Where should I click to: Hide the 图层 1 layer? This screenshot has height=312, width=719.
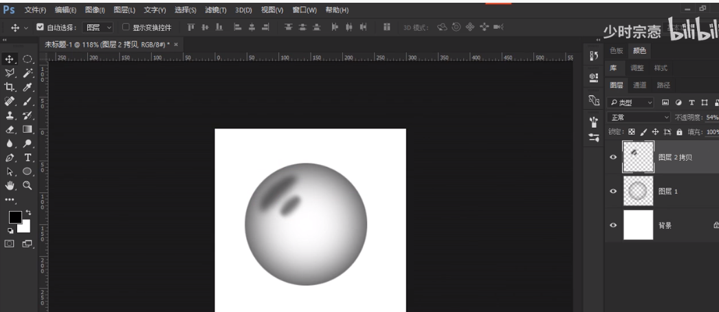pos(613,191)
